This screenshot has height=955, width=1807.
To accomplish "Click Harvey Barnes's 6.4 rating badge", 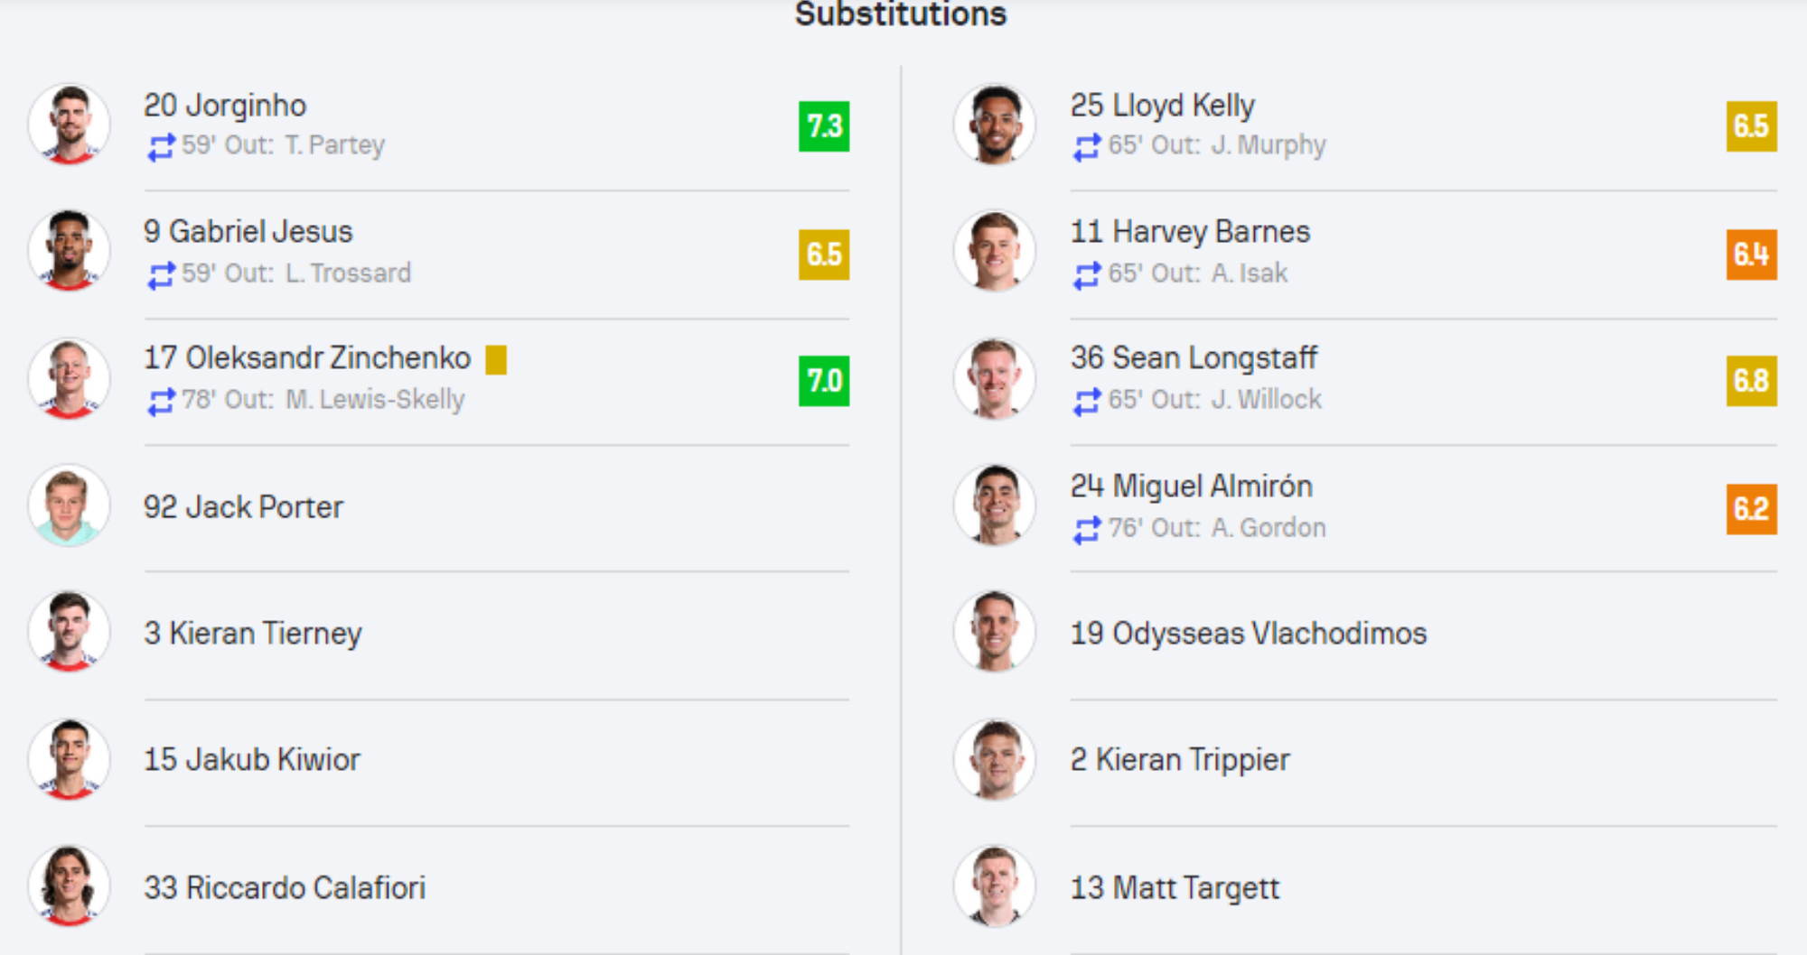I will tap(1751, 255).
